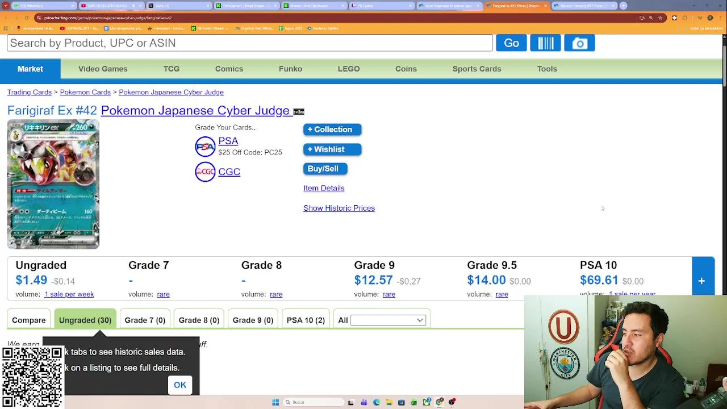The image size is (727, 409).
Task: Open Microsoft Teams taskbar icon
Action: 364,402
